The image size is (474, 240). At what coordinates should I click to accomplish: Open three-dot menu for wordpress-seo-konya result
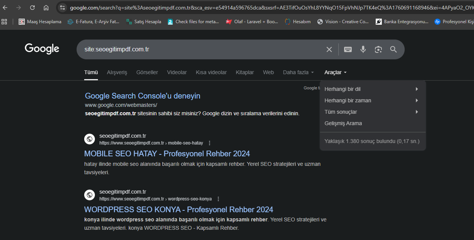click(x=218, y=199)
